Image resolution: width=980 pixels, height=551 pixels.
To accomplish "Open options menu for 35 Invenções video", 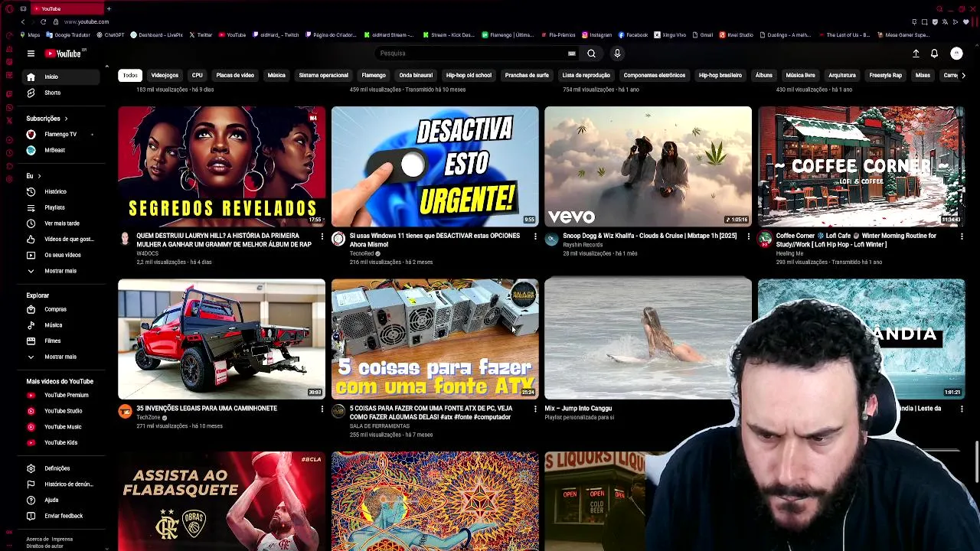I will (322, 409).
